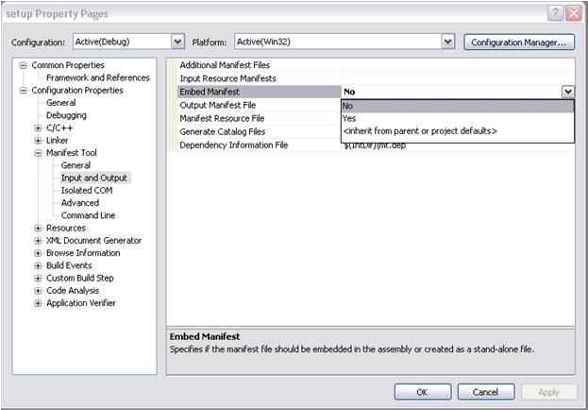Image resolution: width=588 pixels, height=410 pixels.
Task: Collapse the Manifest Tool node
Action: (38, 153)
